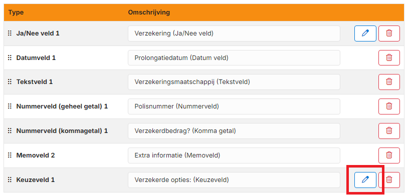Viewport: 408px width, 195px height.
Task: Delete the Ja/Nee veld 1 row
Action: [389, 33]
